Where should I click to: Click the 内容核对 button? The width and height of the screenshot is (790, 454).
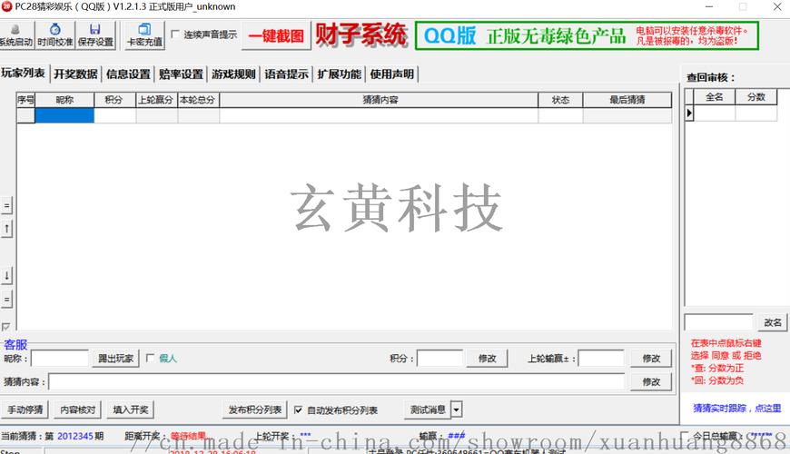tap(77, 410)
